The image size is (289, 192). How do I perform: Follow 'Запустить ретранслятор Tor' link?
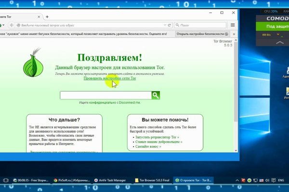(x=157, y=137)
